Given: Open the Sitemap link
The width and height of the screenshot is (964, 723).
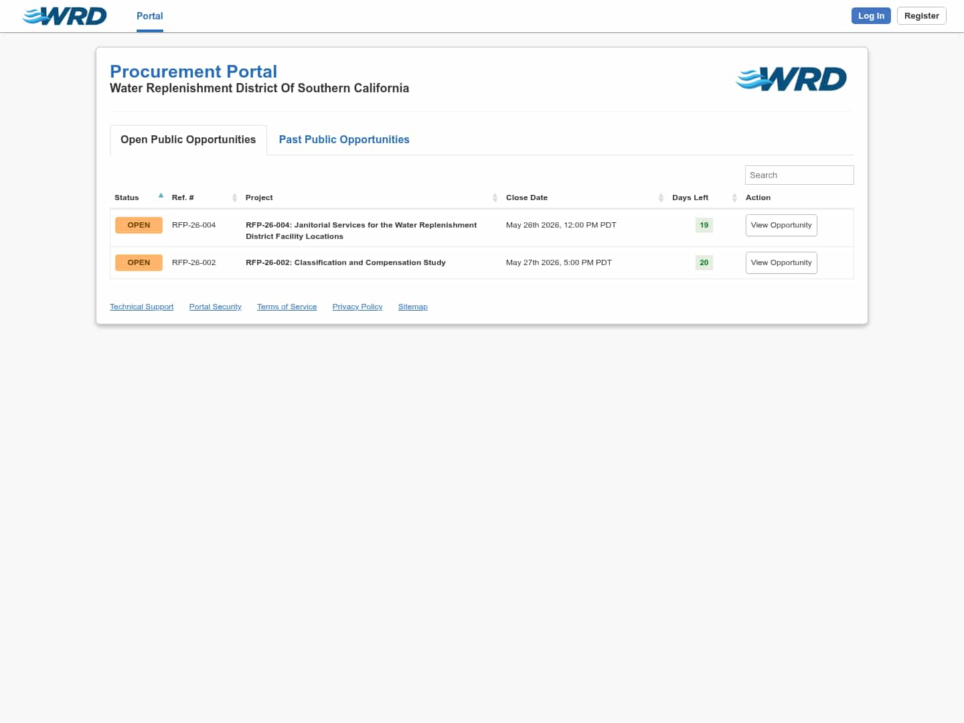Looking at the screenshot, I should [x=413, y=307].
